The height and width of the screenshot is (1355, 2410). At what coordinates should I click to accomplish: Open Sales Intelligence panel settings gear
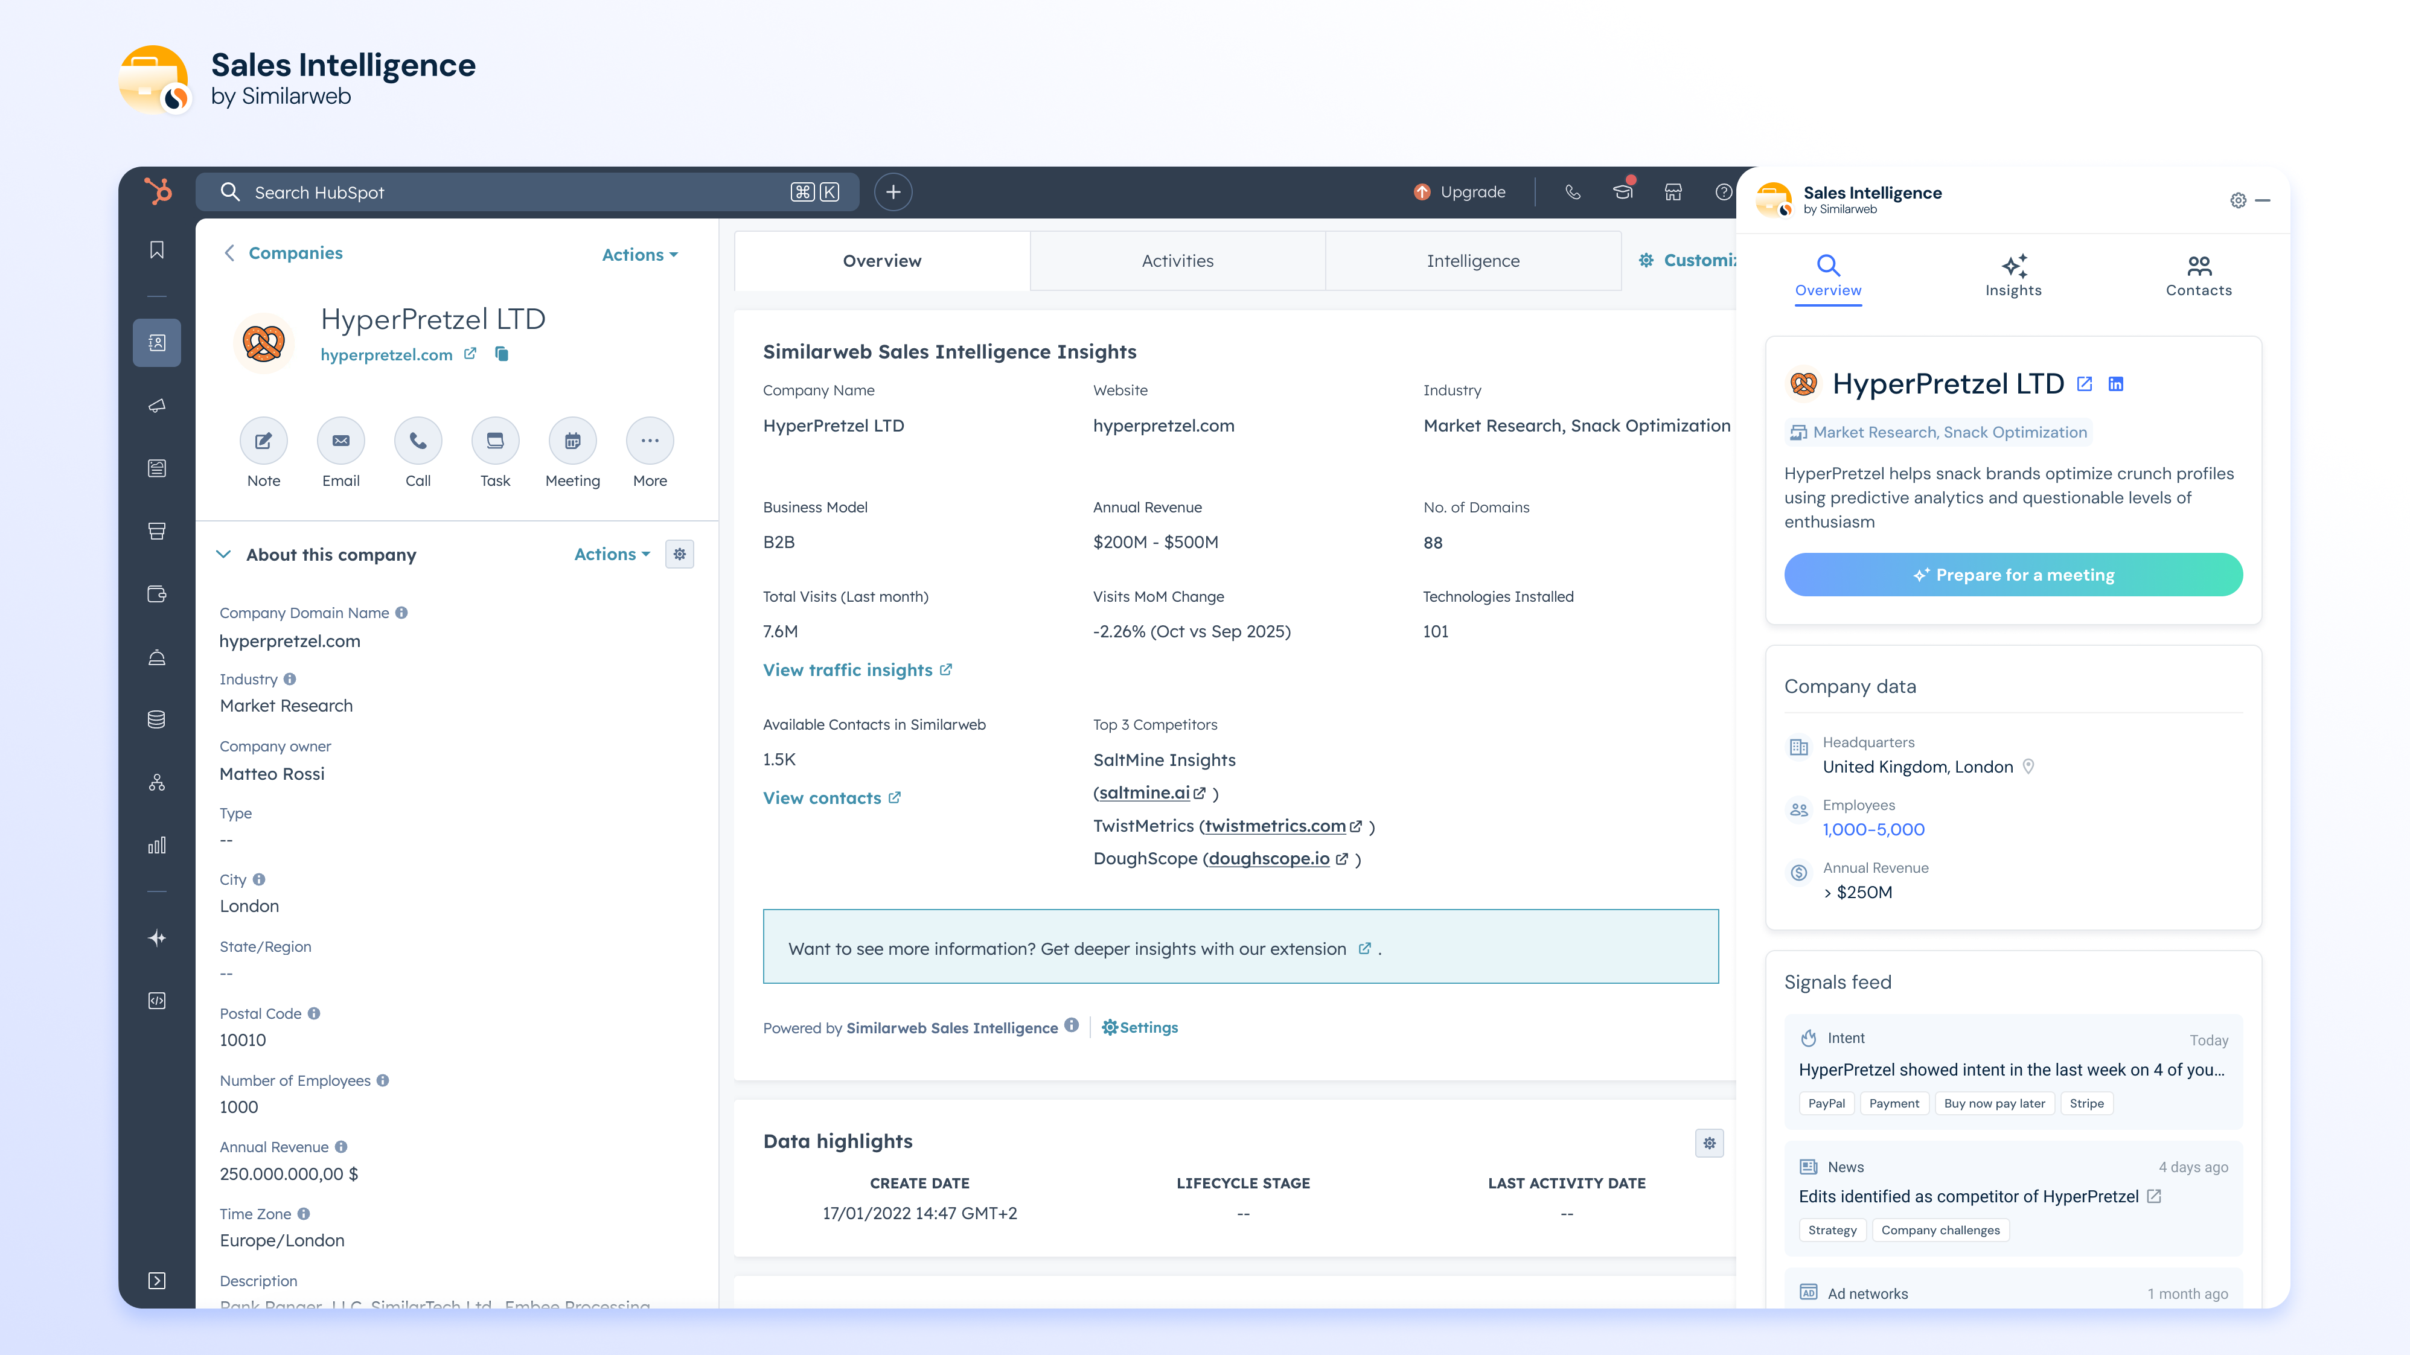(2238, 200)
